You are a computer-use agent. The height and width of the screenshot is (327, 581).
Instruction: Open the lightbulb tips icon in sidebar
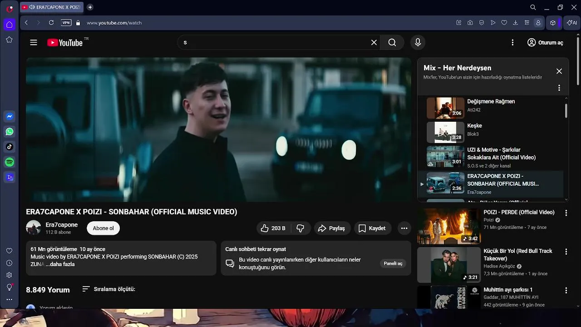(x=9, y=287)
